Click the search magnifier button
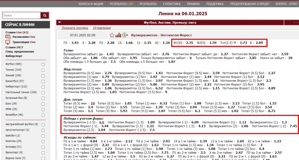The image size is (299, 160). tap(45, 16)
